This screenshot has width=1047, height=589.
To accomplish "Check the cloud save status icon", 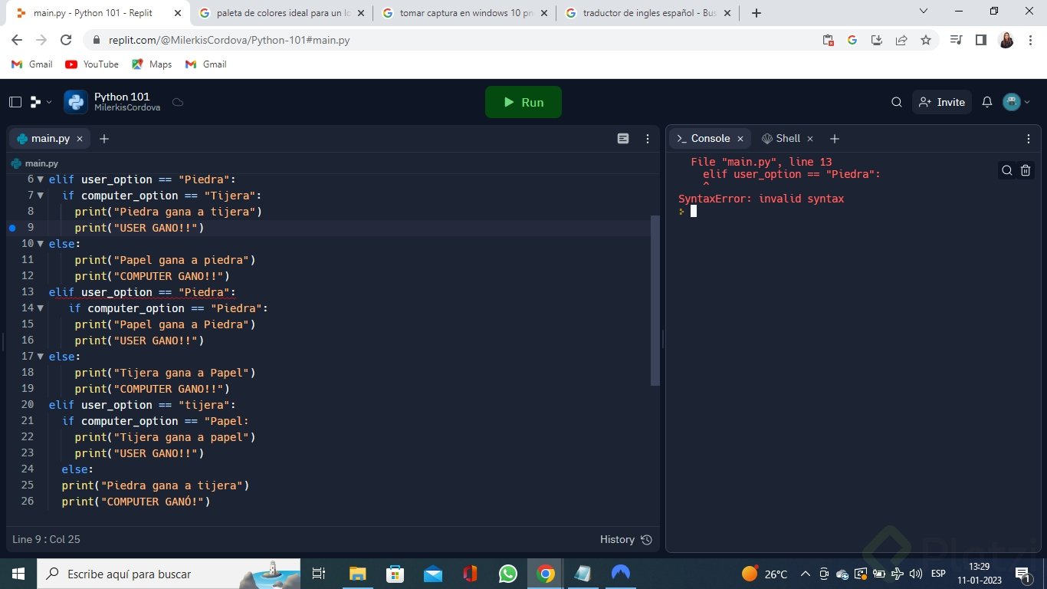I will point(178,102).
